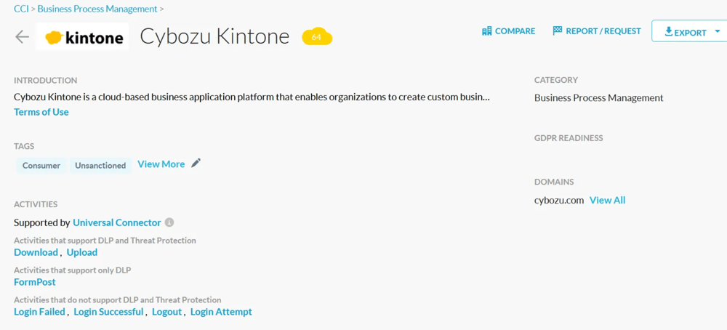Viewport: 727px width, 330px height.
Task: Click the yellow cloud score badge 64
Action: tap(317, 36)
